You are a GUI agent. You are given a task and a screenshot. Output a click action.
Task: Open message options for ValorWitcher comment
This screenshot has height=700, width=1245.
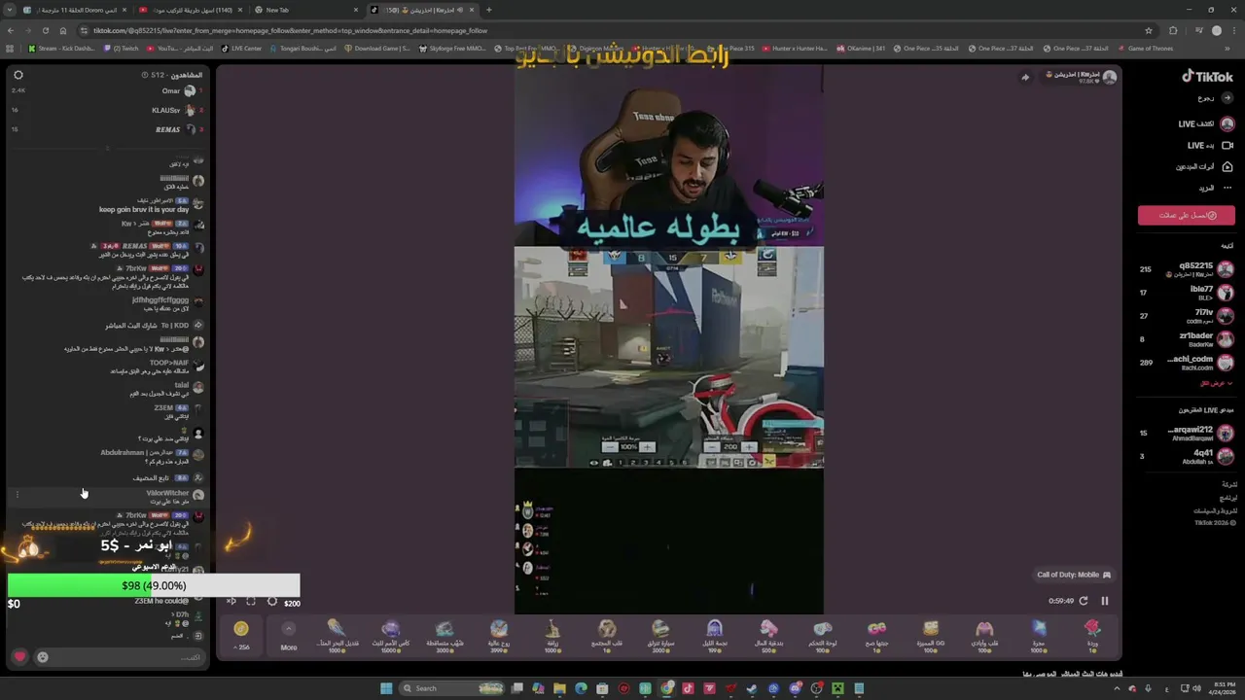[17, 494]
